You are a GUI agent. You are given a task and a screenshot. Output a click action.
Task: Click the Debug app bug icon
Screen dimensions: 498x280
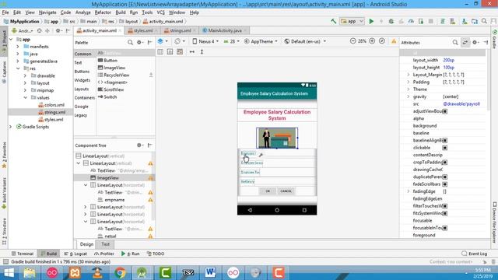click(391, 22)
